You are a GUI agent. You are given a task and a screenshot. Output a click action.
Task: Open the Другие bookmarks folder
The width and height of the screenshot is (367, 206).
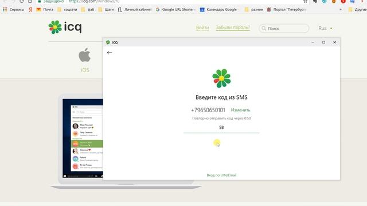point(357,10)
